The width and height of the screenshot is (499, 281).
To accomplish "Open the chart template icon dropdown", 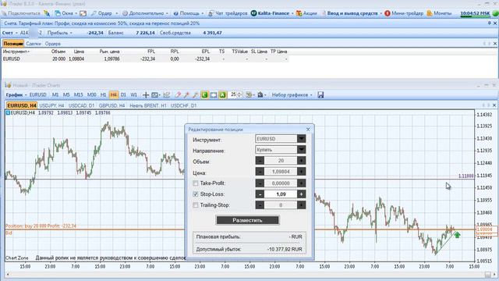I will point(249,95).
